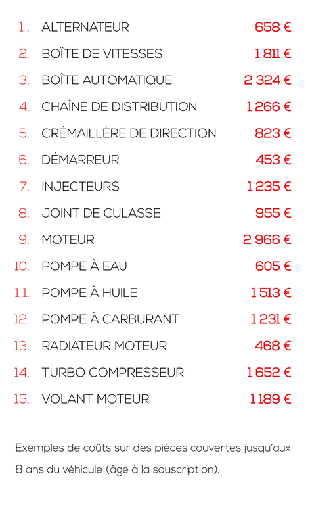Click the RADIATEUR MOTEUR entry
The image size is (310, 510).
tap(104, 346)
